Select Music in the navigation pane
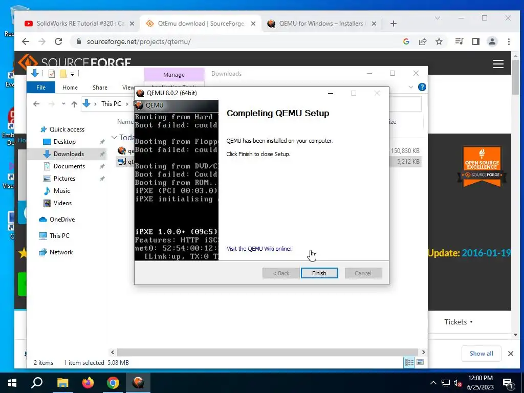524x393 pixels. tap(61, 191)
